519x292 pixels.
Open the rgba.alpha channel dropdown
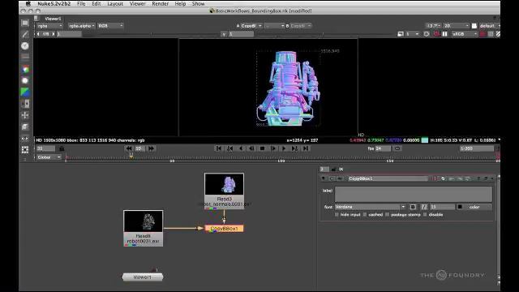click(x=82, y=25)
